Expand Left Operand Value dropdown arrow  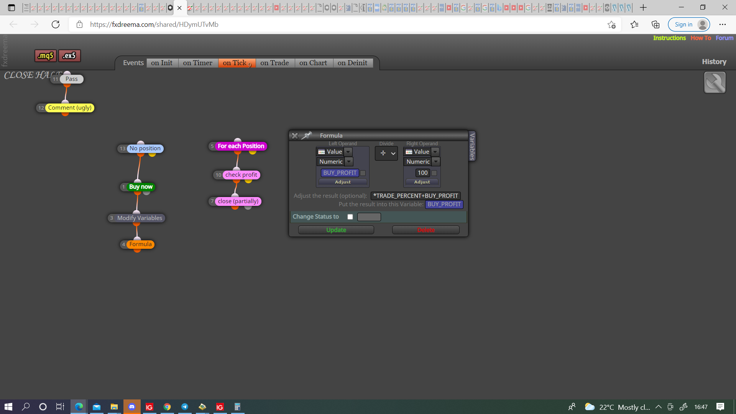pyautogui.click(x=348, y=152)
